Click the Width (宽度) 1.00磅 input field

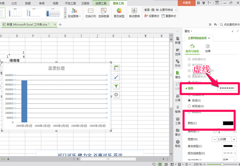224,139
